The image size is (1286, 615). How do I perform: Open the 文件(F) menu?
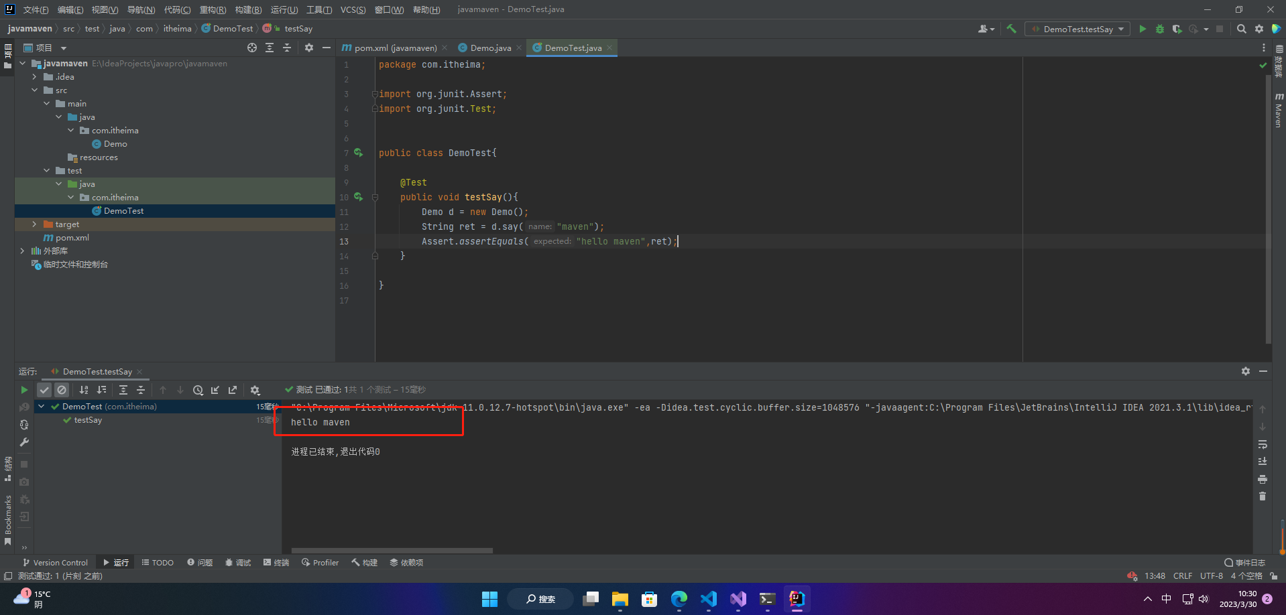point(36,9)
